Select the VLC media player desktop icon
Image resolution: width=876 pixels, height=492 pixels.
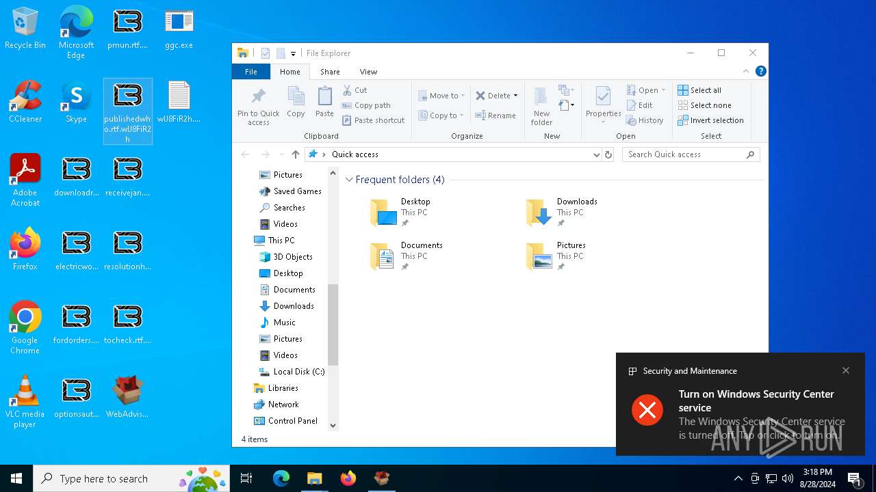[25, 402]
